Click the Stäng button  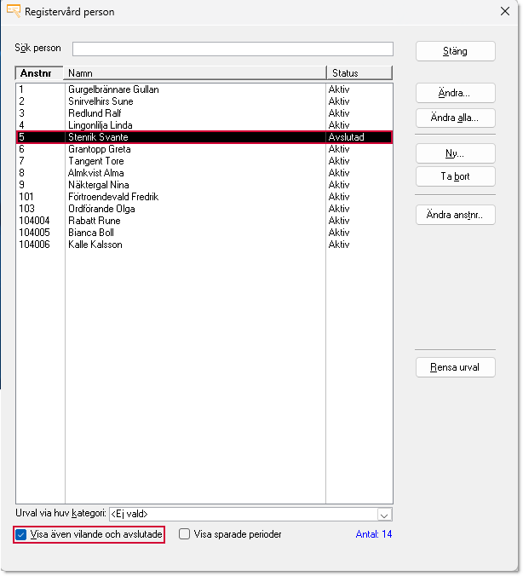(x=455, y=51)
